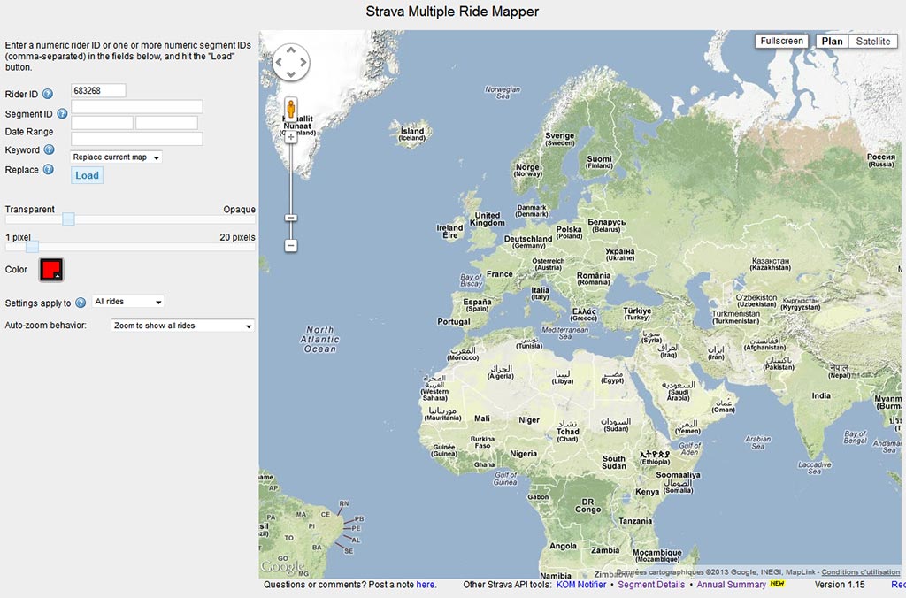Click the 'Sverige (Sweden)' map label
The image size is (906, 598).
tap(560, 139)
